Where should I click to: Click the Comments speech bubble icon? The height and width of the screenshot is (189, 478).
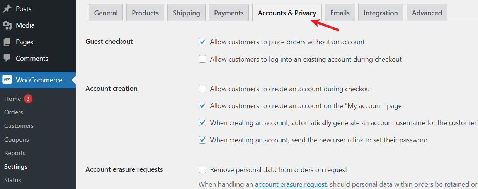(x=7, y=58)
